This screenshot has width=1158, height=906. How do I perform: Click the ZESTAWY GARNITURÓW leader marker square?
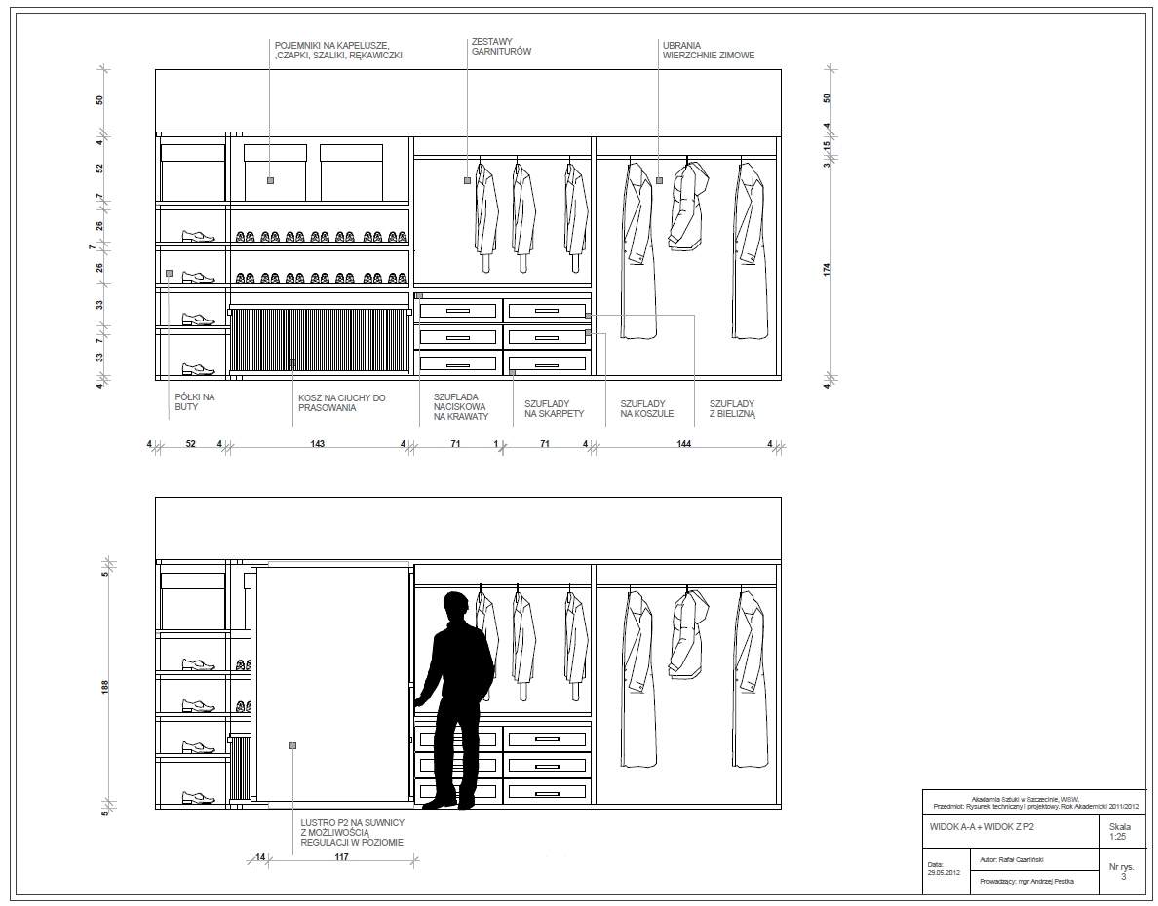465,180
